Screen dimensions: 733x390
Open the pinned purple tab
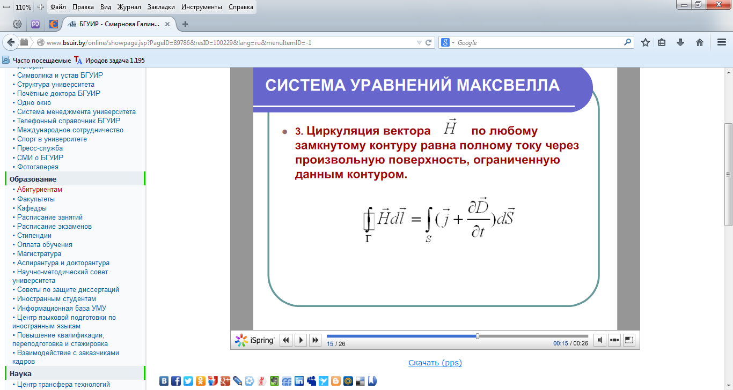35,24
